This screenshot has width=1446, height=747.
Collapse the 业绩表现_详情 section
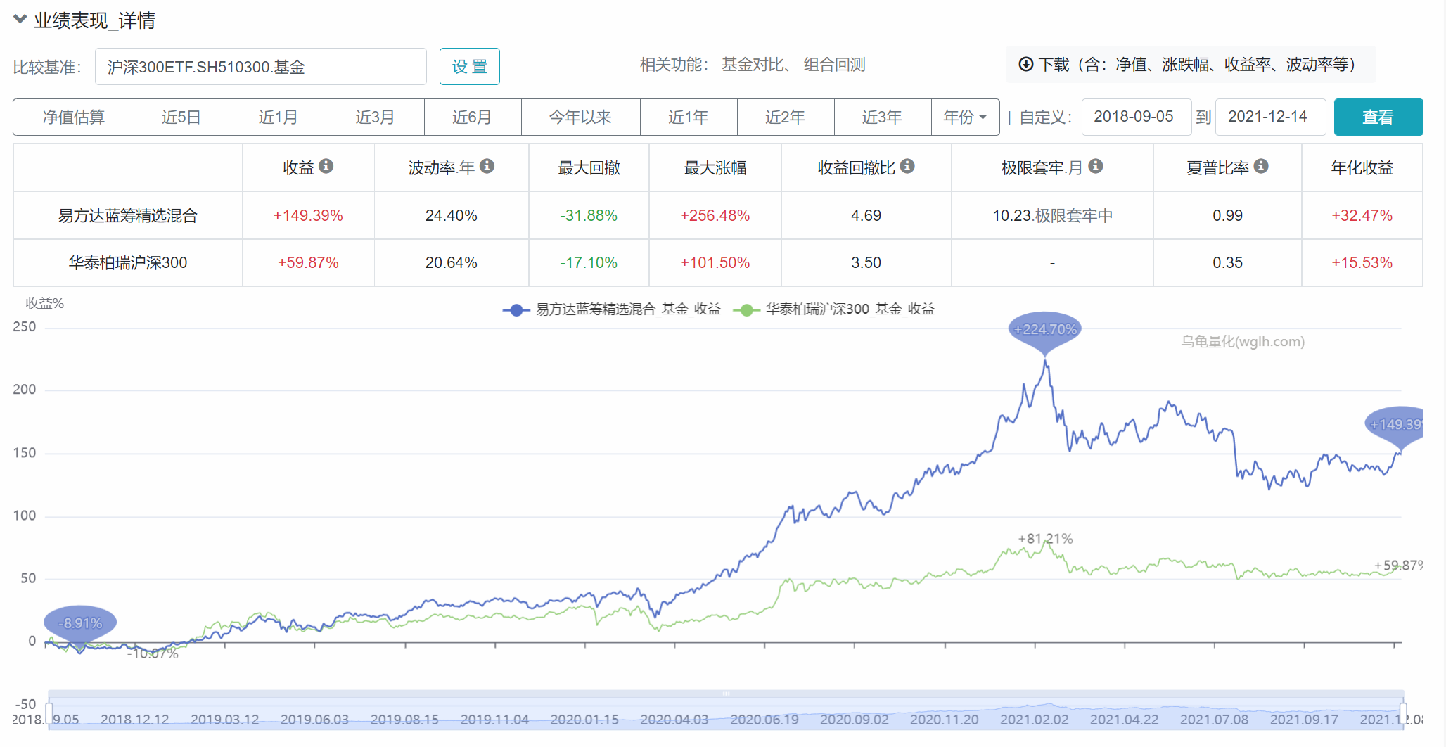click(20, 20)
